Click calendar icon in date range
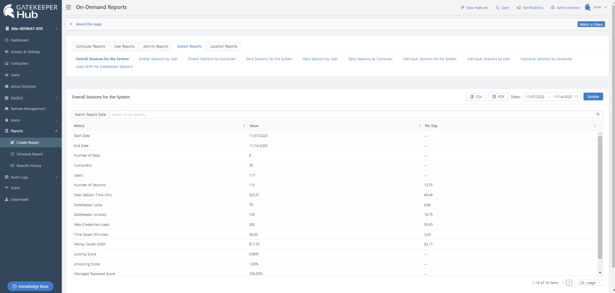Viewport: 615px width, 293px height. click(576, 97)
